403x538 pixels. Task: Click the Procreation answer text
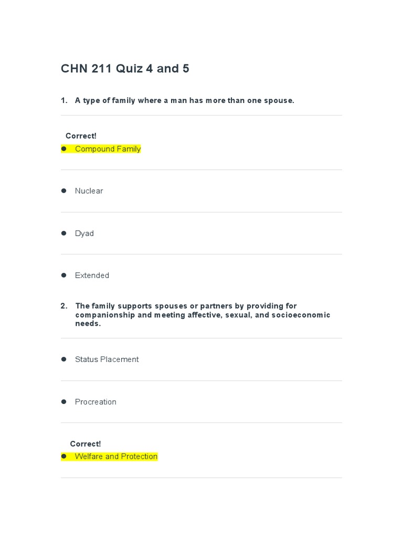[96, 402]
